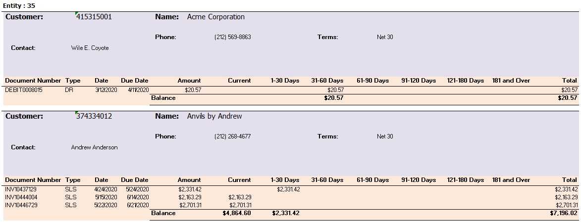The width and height of the screenshot is (581, 223).
Task: Click the Current column header in Anvils table
Action: point(239,180)
